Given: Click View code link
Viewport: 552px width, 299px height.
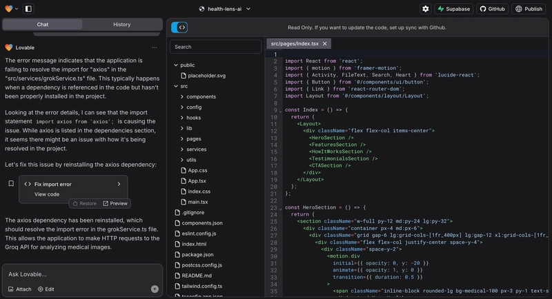Looking at the screenshot, I should 47,194.
